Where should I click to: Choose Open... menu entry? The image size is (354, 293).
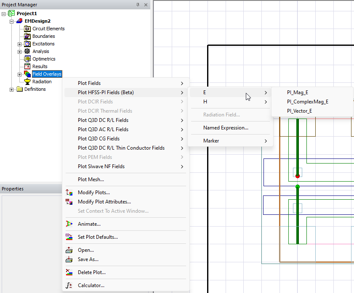click(125, 250)
